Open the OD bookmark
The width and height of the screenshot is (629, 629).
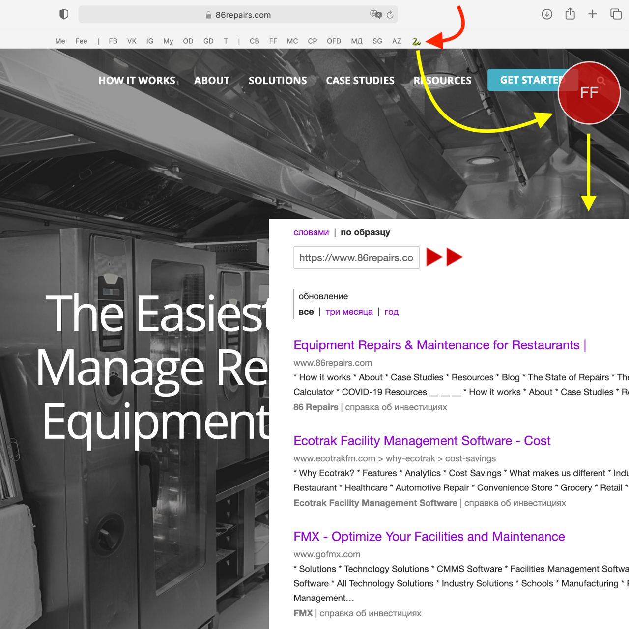[188, 41]
